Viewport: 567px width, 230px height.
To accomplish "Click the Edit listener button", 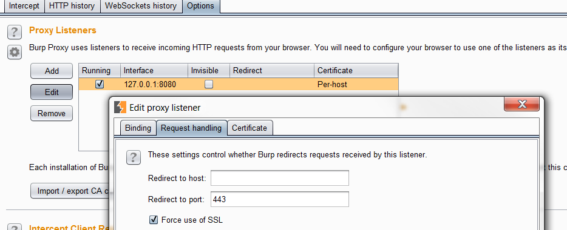I will 52,92.
